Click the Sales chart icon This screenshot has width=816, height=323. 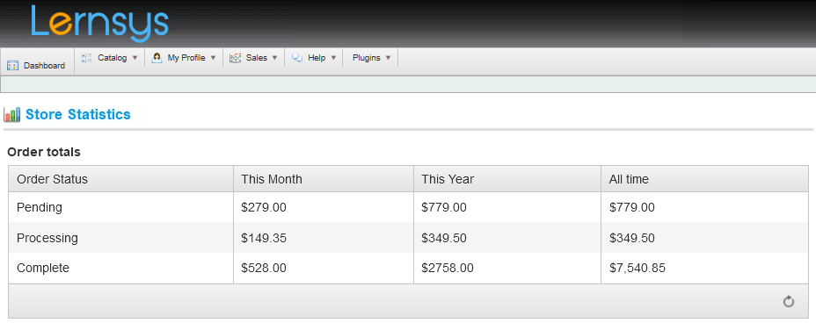pyautogui.click(x=236, y=58)
